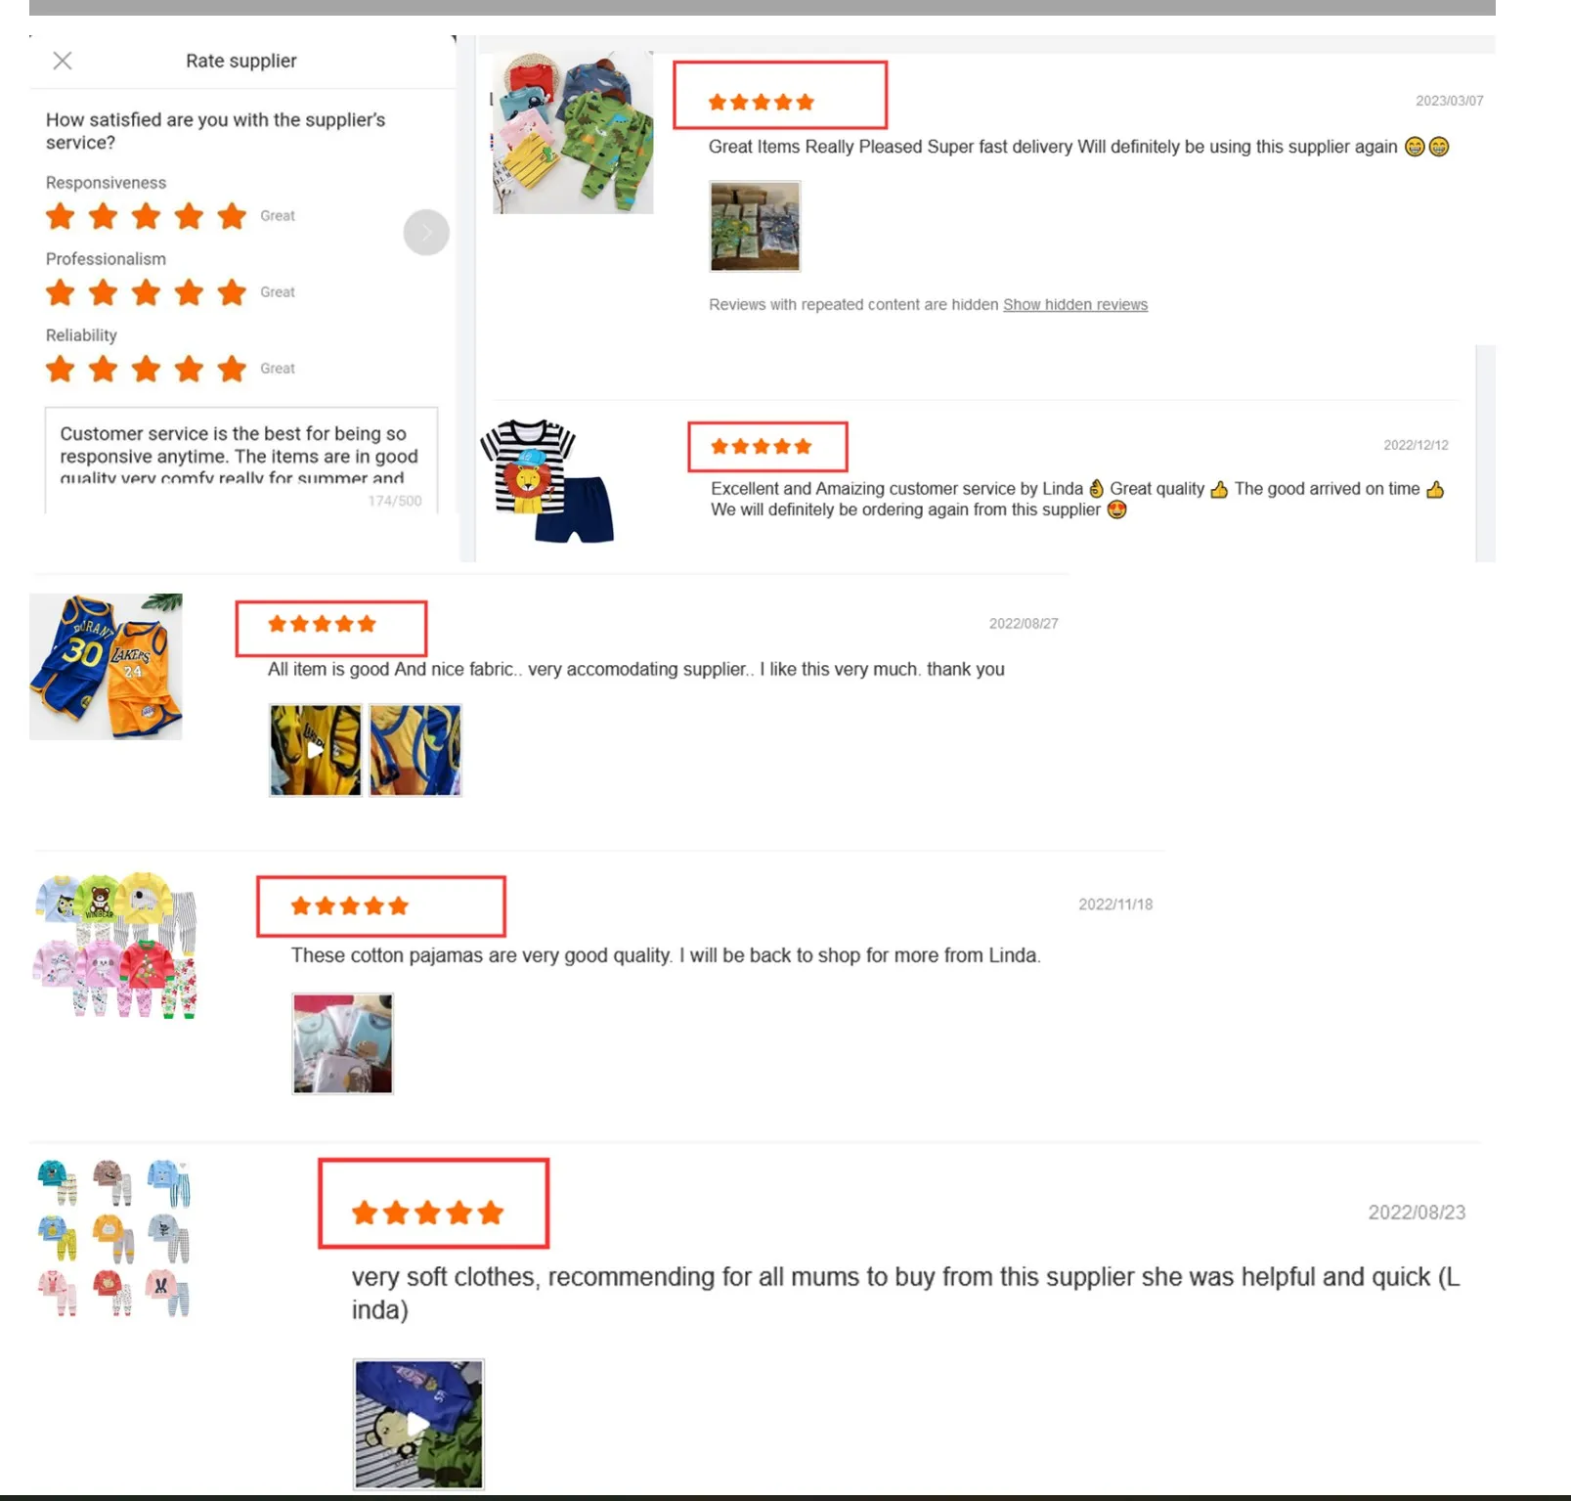Set Responsiveness rating to five stars

(232, 216)
